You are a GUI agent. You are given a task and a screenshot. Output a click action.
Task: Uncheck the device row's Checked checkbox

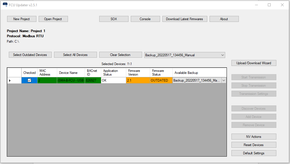(29, 80)
